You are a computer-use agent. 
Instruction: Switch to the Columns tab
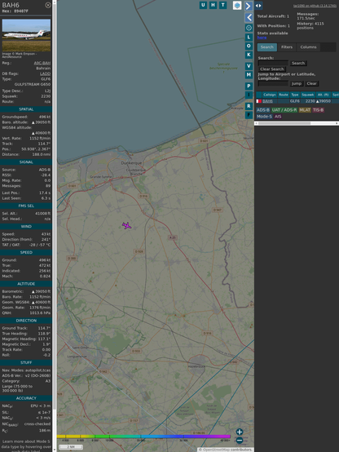click(308, 47)
